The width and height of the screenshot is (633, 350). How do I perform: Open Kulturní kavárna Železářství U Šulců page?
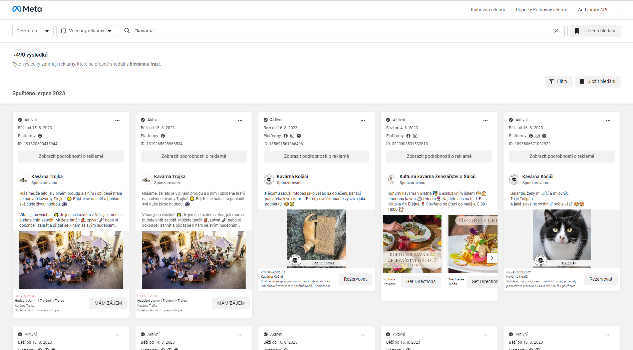(437, 177)
